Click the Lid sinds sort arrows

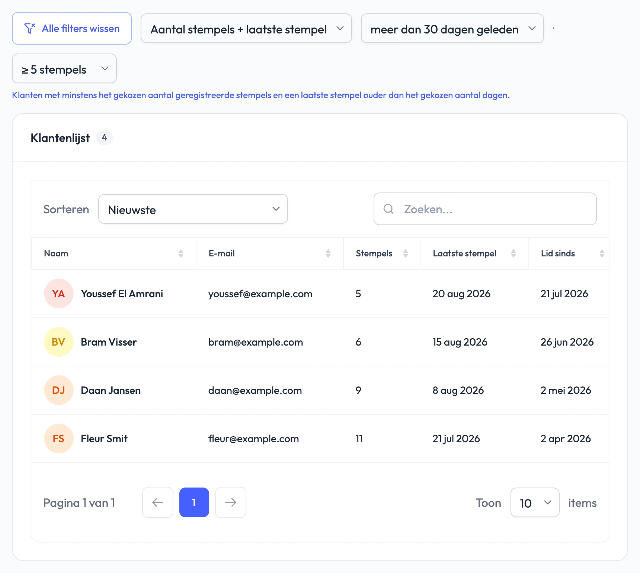[602, 253]
